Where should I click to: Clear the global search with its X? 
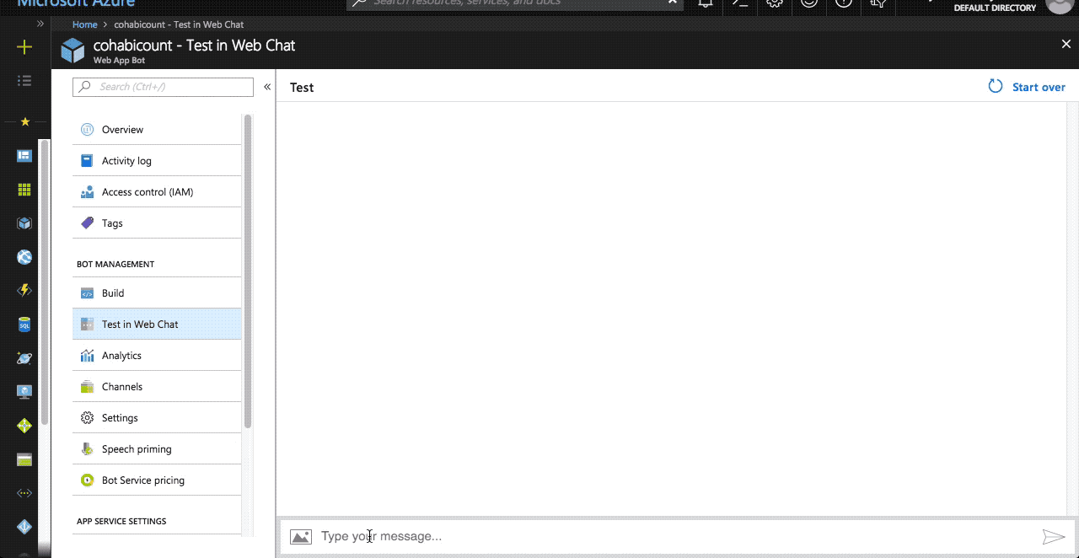pos(672,3)
